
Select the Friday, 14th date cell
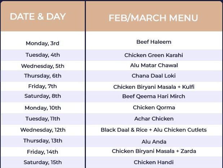(43, 152)
